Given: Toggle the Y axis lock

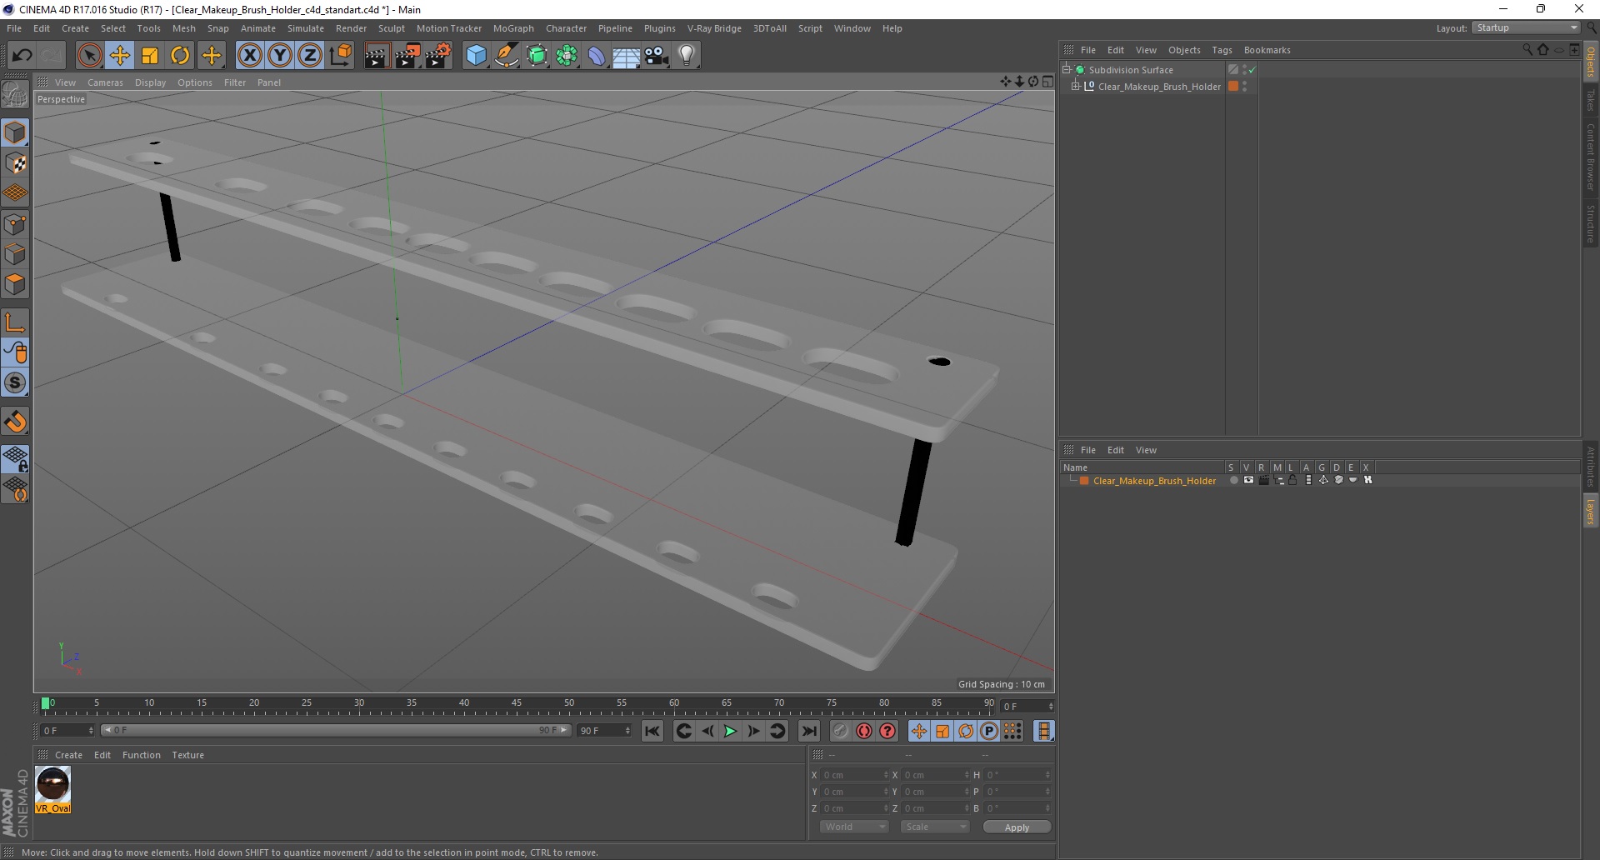Looking at the screenshot, I should pos(280,56).
